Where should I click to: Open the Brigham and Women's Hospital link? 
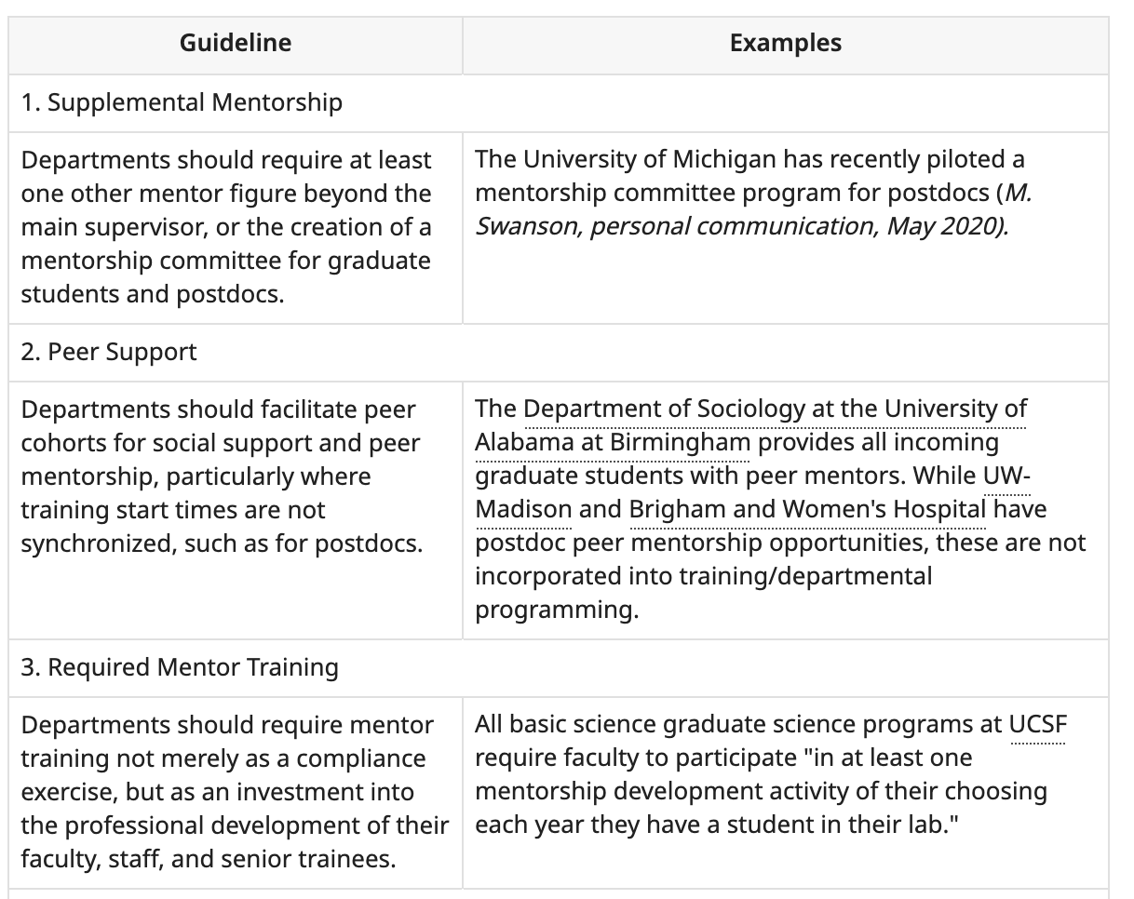point(806,510)
